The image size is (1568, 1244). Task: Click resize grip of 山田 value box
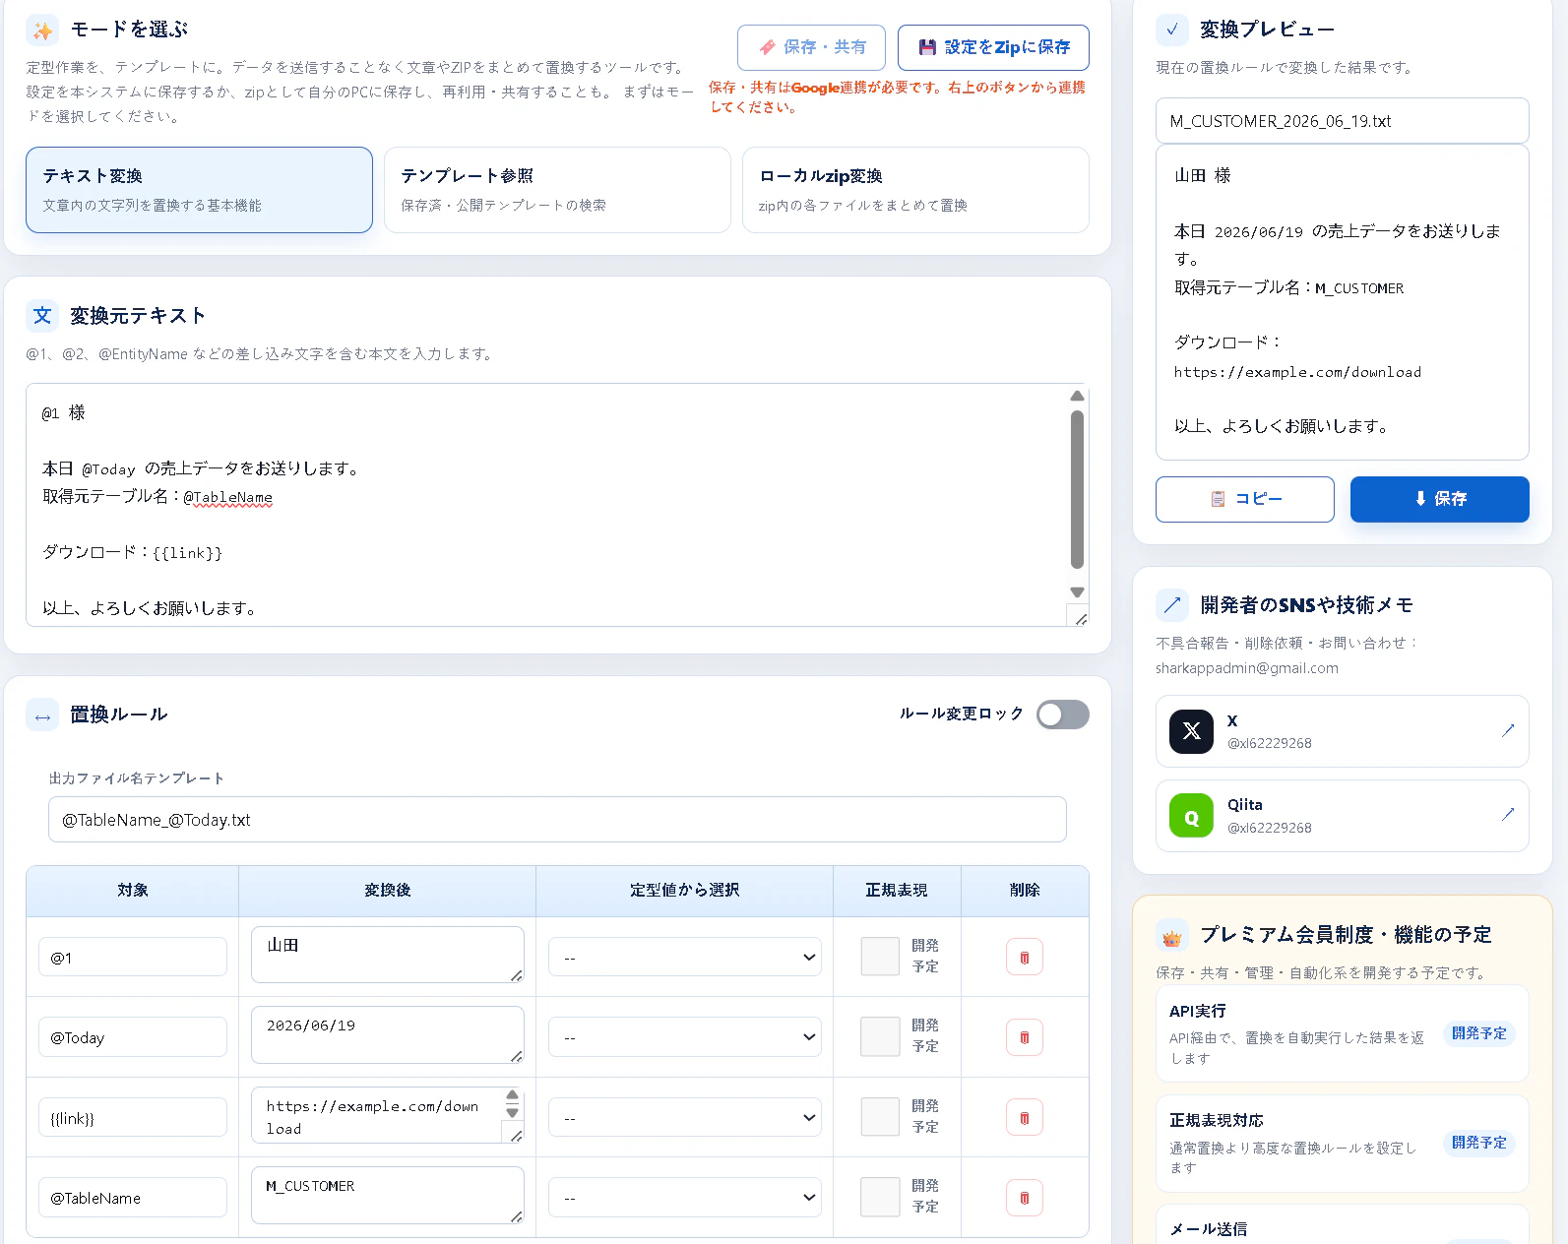coord(516,975)
